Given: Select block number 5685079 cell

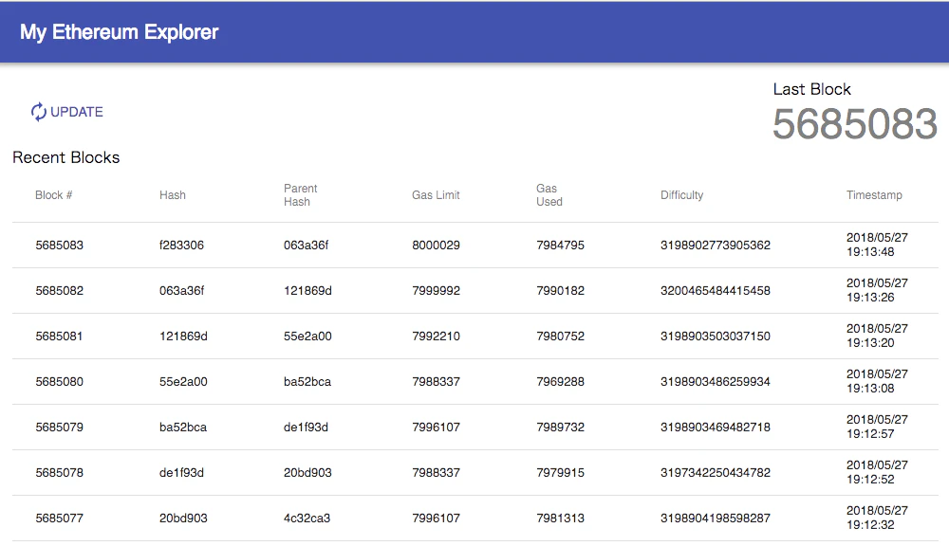Looking at the screenshot, I should click(x=59, y=427).
